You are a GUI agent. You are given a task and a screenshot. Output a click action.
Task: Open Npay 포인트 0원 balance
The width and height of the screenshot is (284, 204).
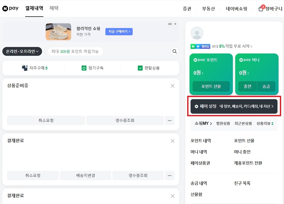point(198,73)
